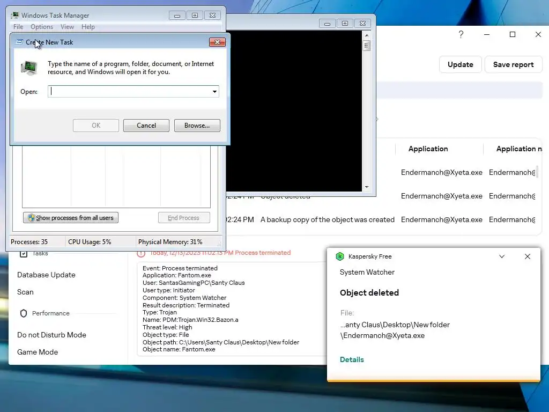
Task: Click the Tasks checklist icon
Action: tap(24, 253)
